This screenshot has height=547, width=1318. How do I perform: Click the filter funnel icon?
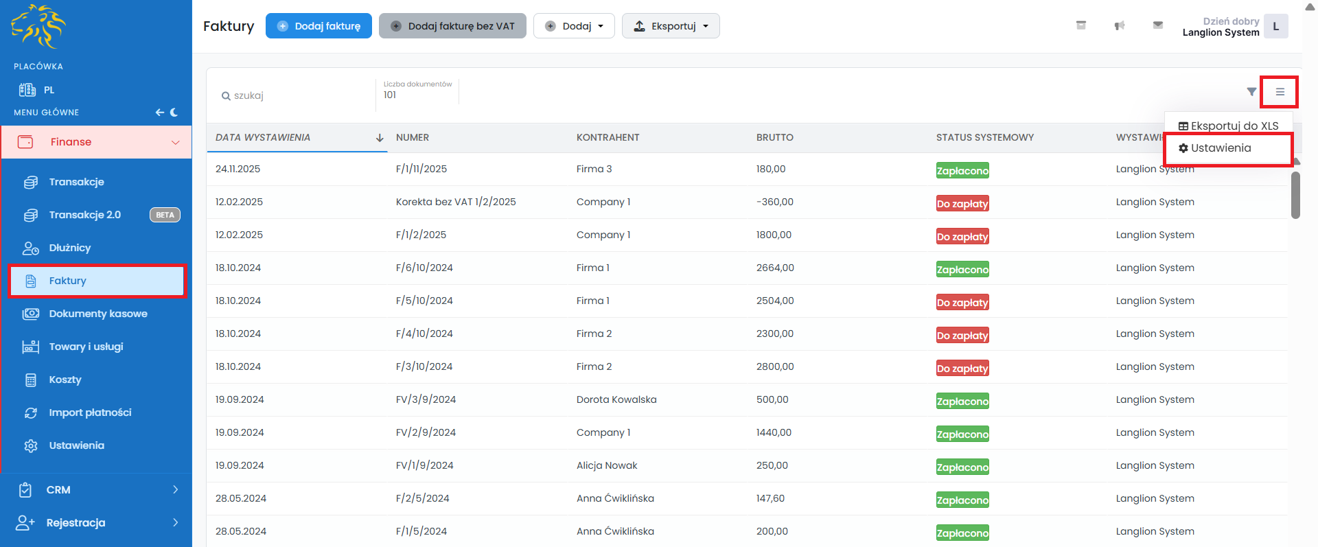point(1251,92)
